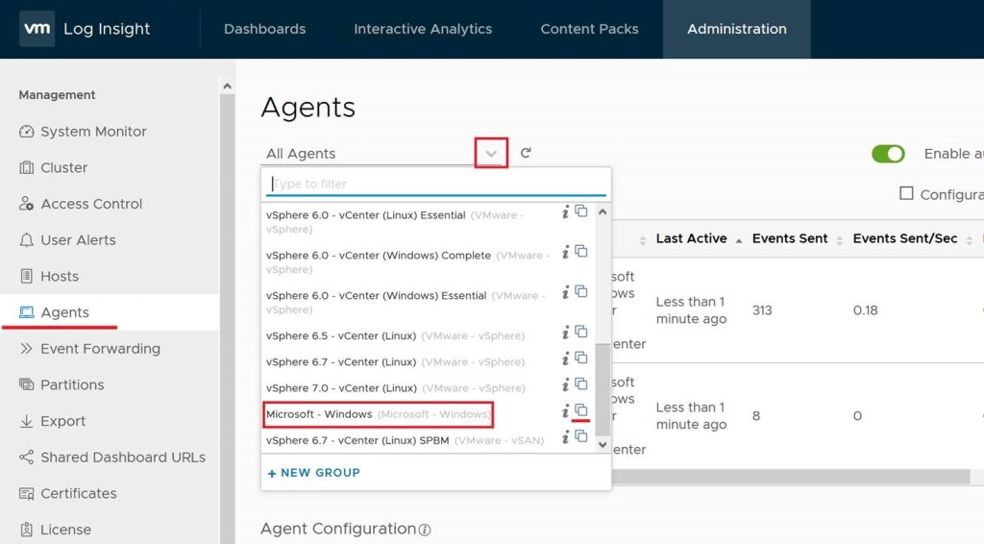984x544 pixels.
Task: Click the Type to filter field
Action: (x=435, y=184)
